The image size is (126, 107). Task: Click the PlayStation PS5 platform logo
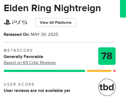pos(16,22)
